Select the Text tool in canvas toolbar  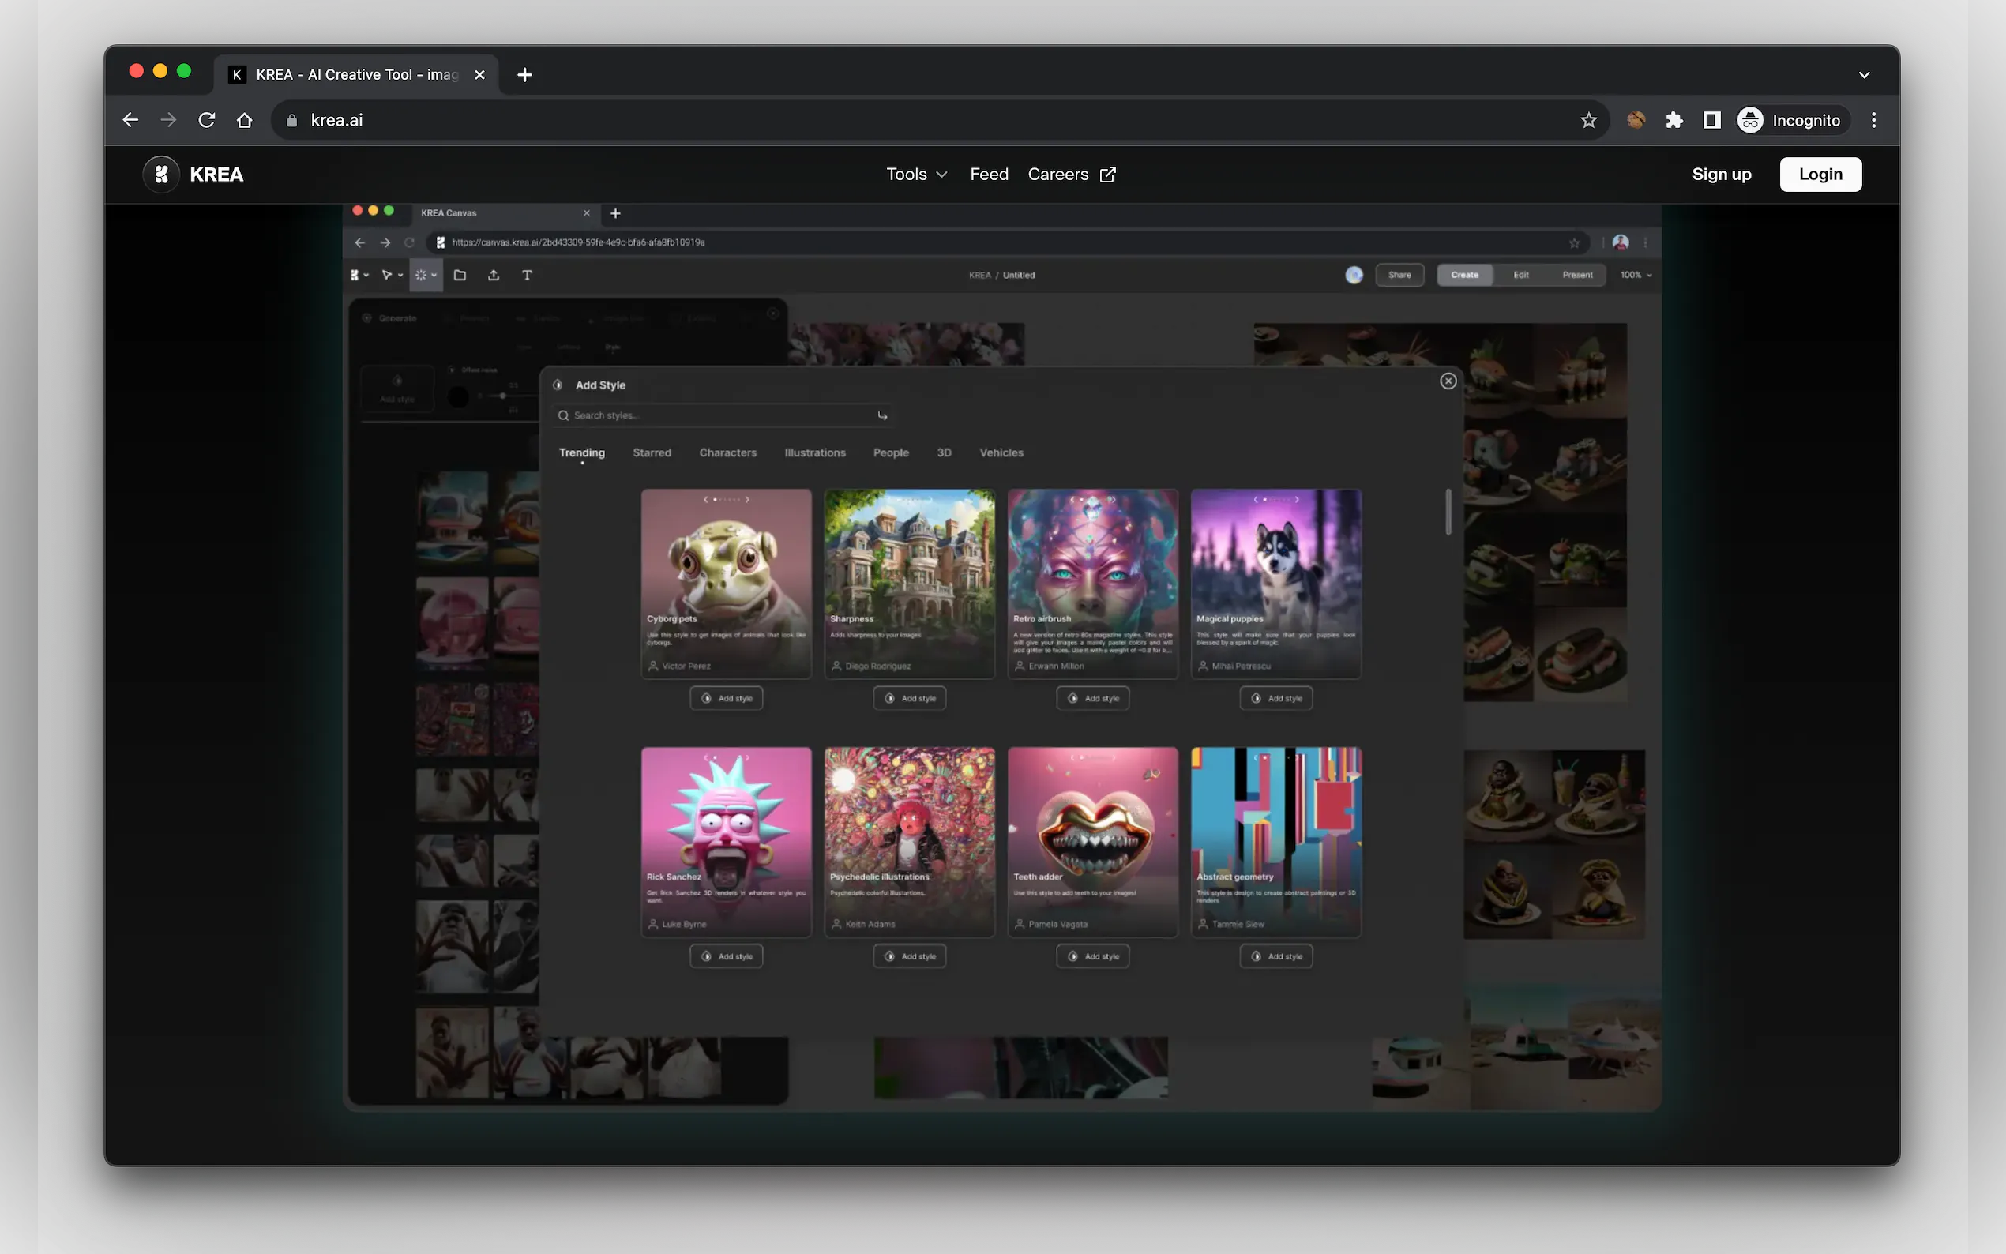point(527,276)
